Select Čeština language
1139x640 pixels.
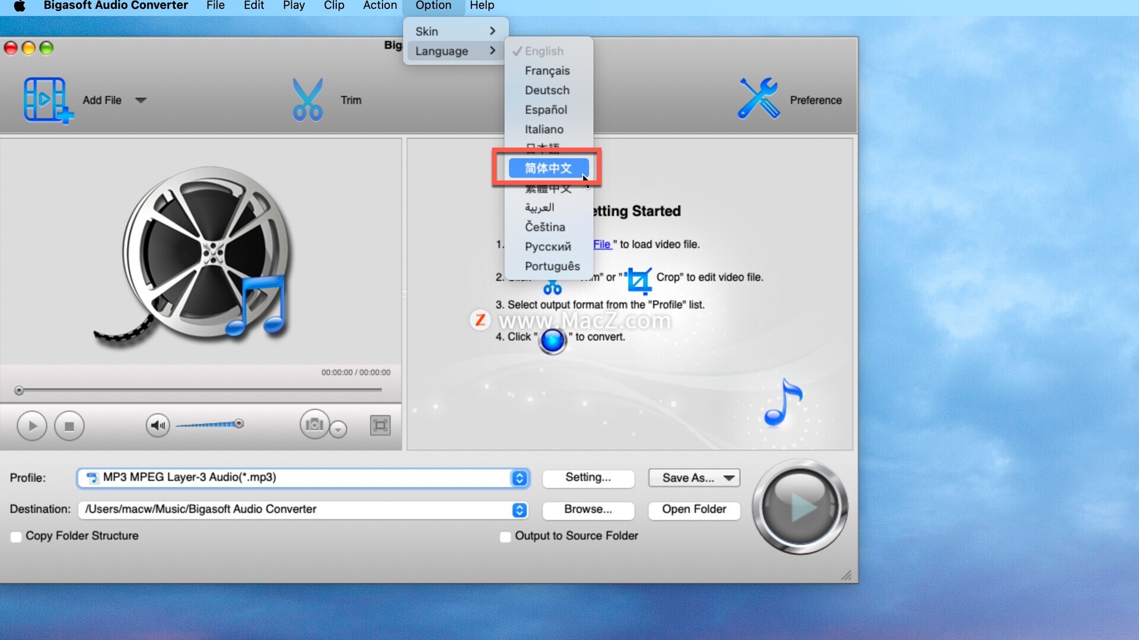549,227
